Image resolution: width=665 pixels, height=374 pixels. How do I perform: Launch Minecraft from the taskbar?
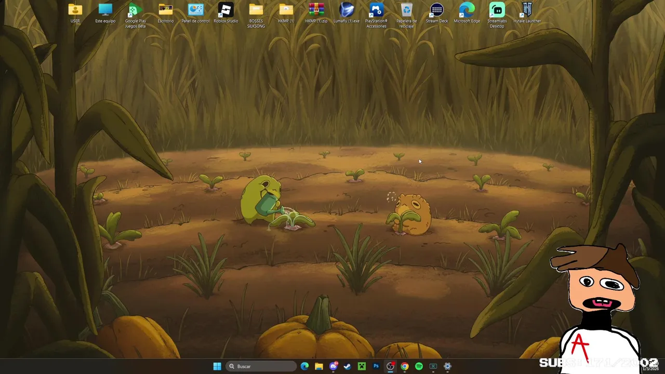(x=362, y=366)
